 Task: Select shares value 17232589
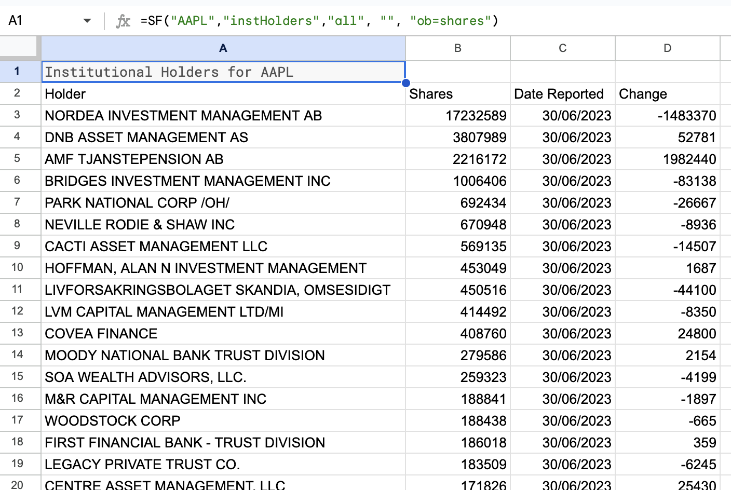(458, 116)
